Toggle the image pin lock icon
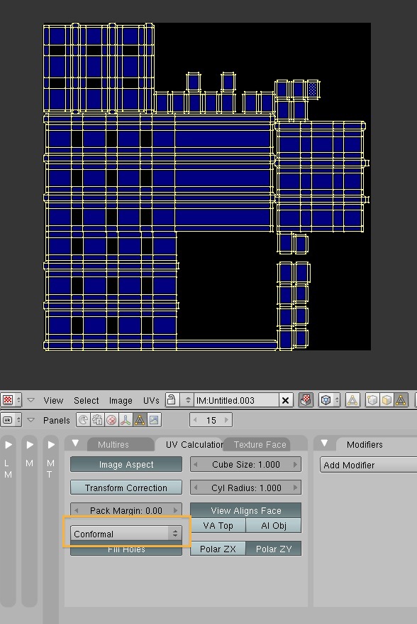The height and width of the screenshot is (624, 417). click(x=172, y=400)
